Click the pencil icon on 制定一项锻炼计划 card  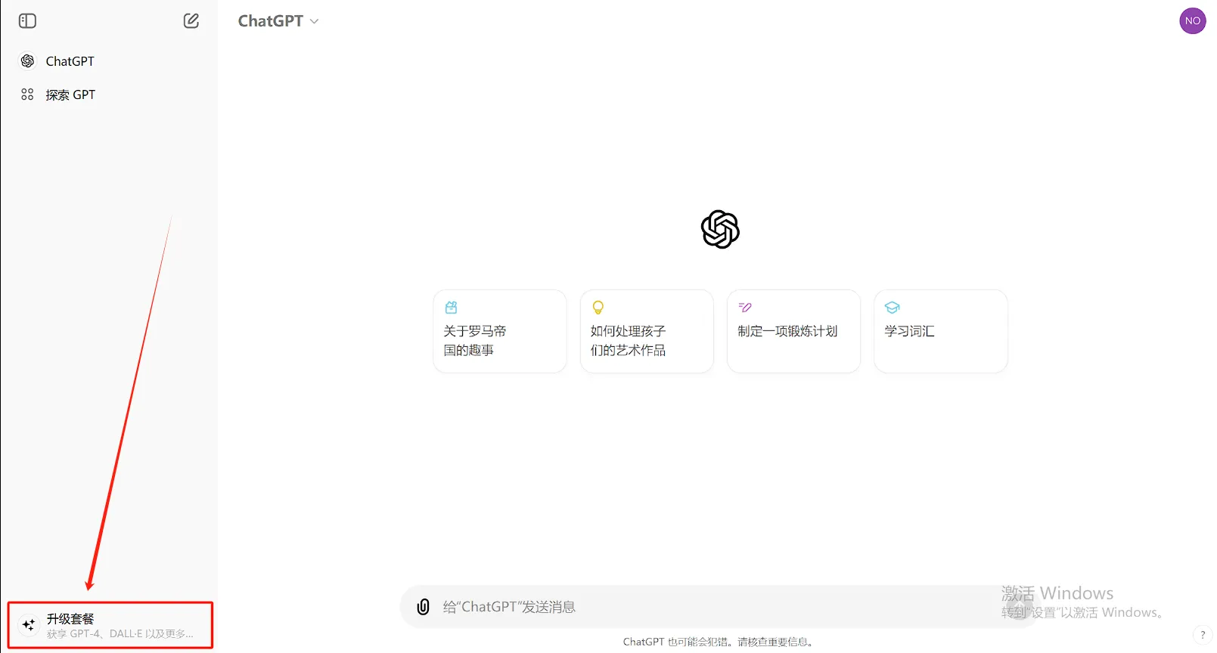tap(745, 308)
